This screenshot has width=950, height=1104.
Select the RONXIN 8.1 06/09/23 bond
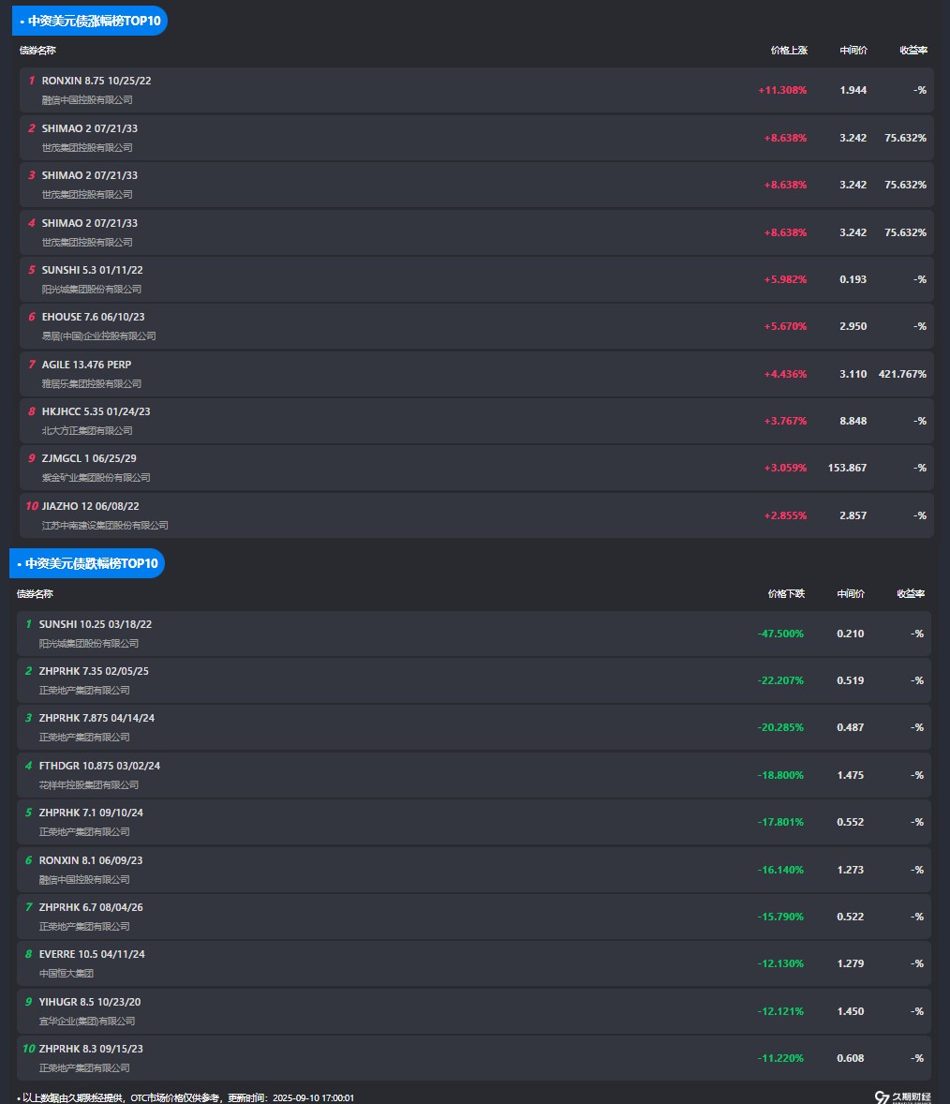click(91, 860)
